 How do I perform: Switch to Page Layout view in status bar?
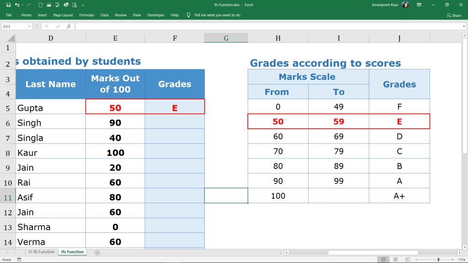pyautogui.click(x=396, y=259)
